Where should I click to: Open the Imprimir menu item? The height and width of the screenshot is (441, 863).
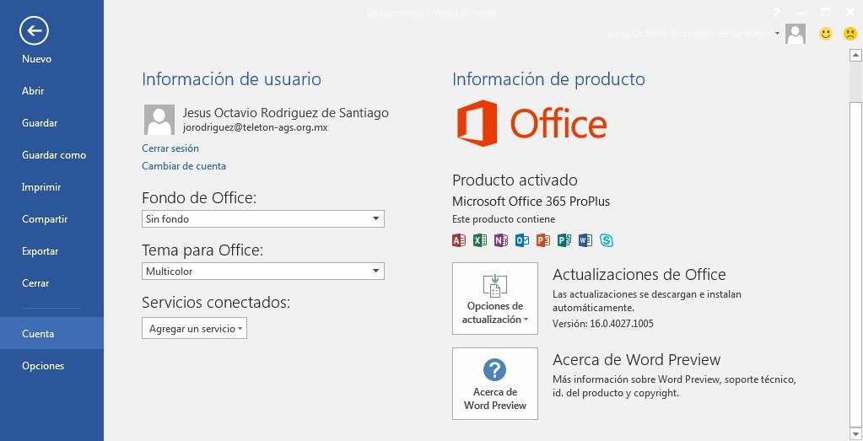click(x=41, y=187)
